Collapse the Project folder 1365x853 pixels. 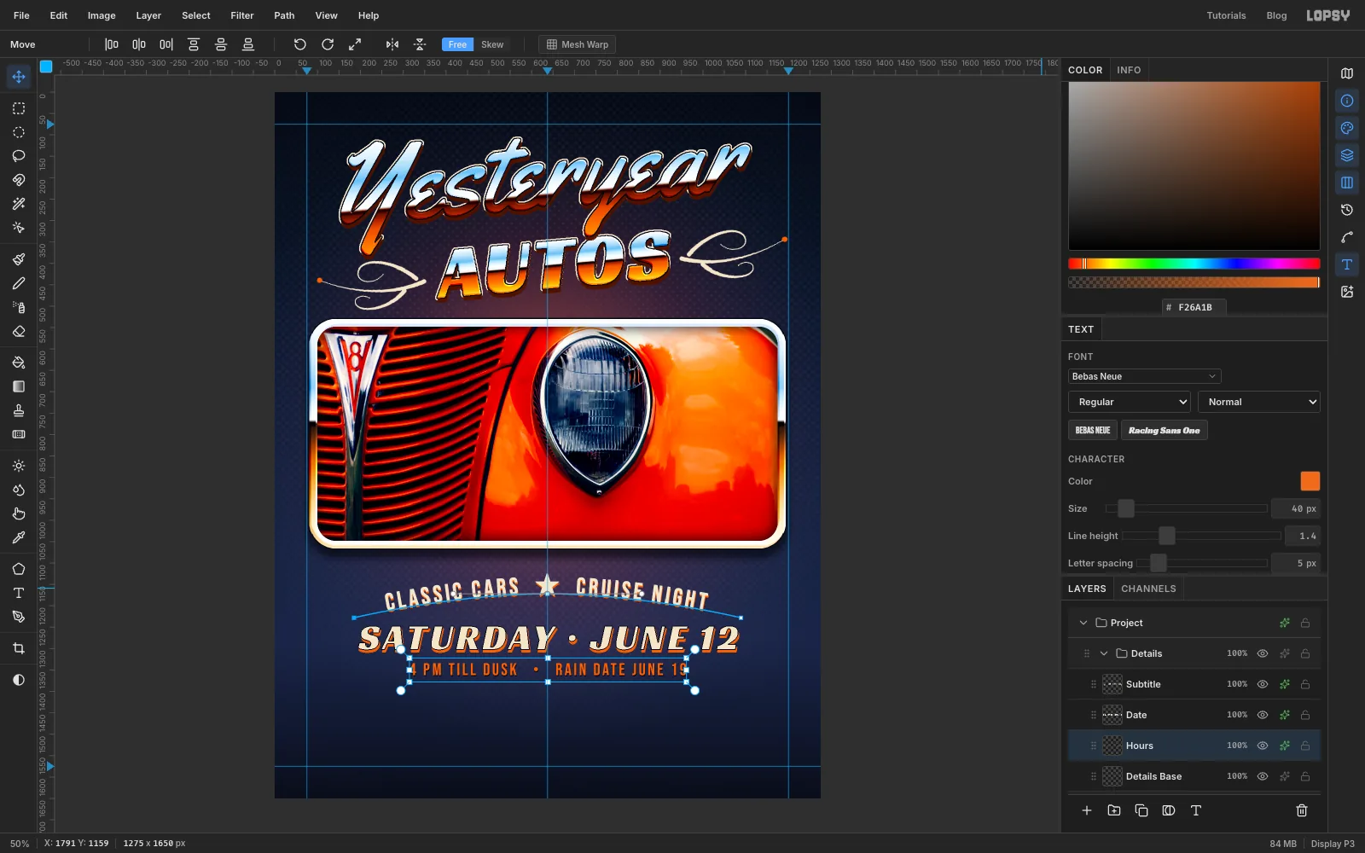pos(1083,623)
